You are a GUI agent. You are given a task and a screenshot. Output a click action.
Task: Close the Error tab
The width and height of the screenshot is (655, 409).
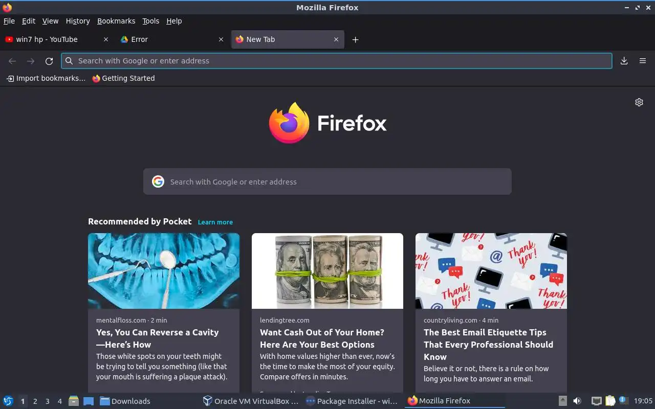click(221, 39)
